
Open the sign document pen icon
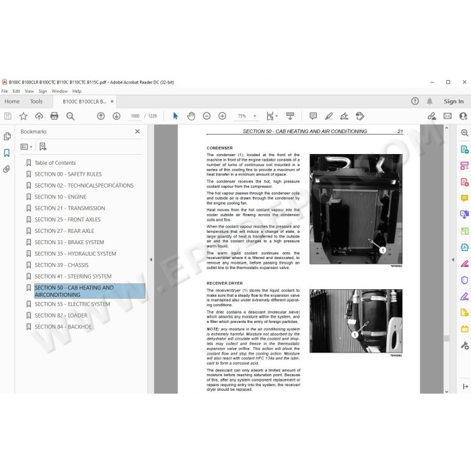[345, 116]
